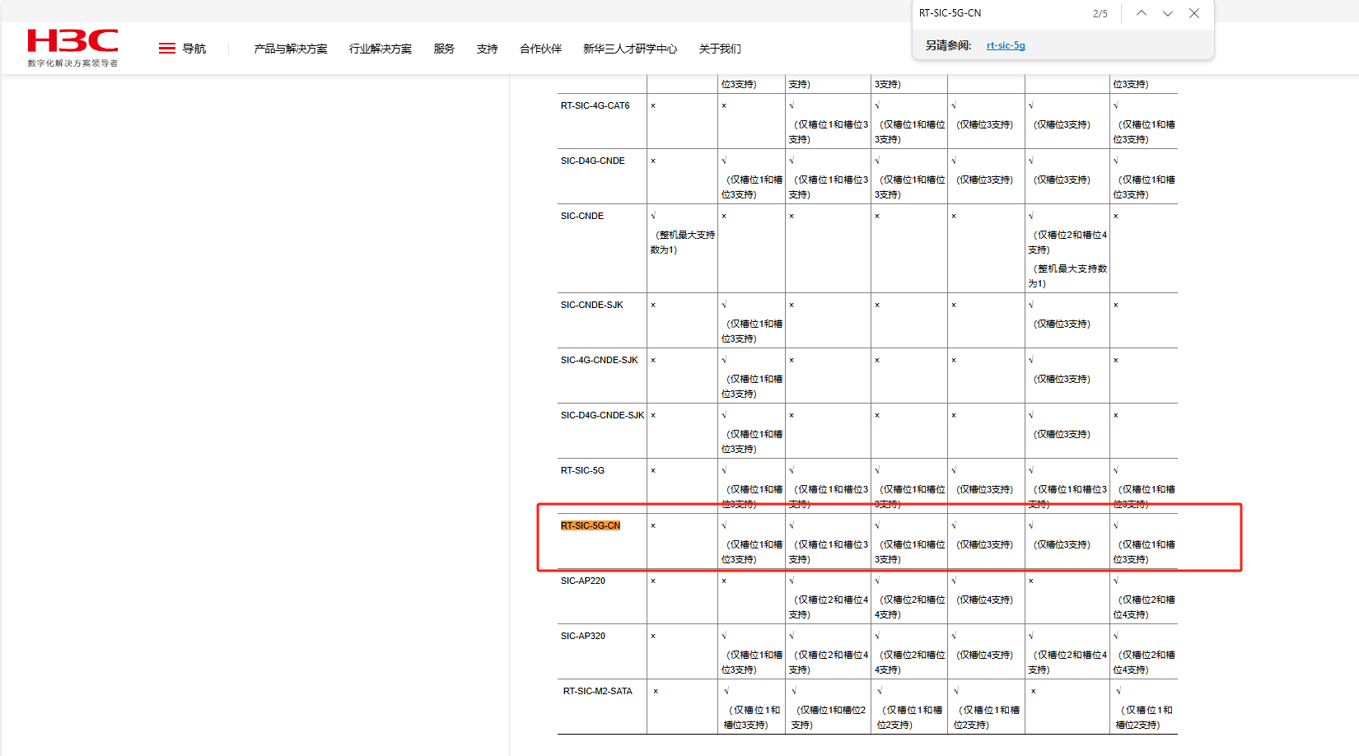1359x756 pixels.
Task: Open the 产品与解决方案 menu
Action: [x=291, y=49]
